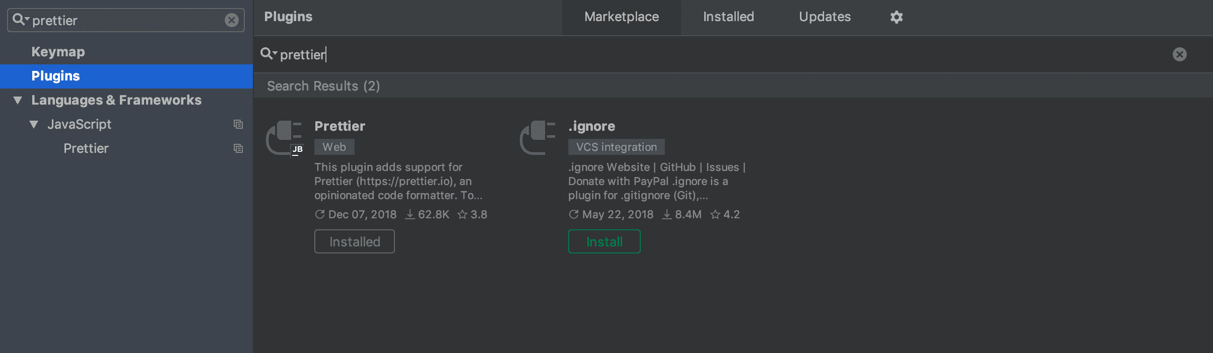This screenshot has height=353, width=1213.
Task: Open Prettier settings under JavaScript
Action: [86, 148]
